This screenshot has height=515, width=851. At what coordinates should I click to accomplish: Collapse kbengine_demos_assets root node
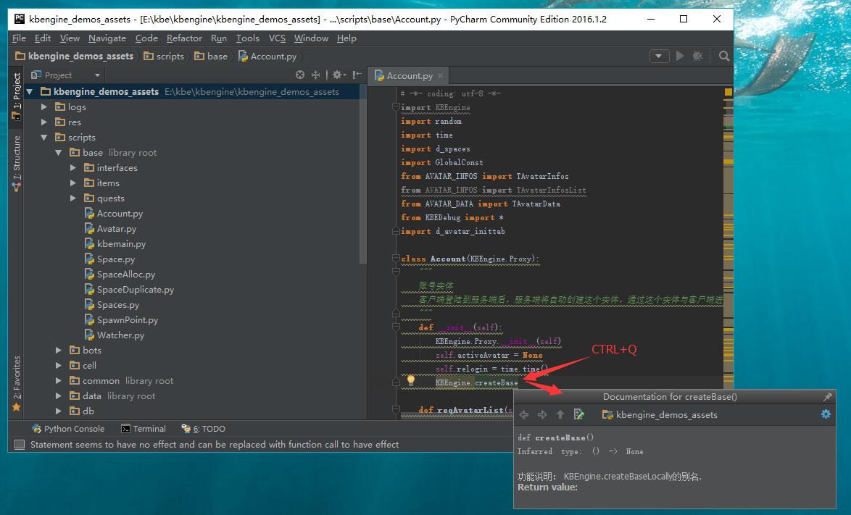click(x=30, y=91)
